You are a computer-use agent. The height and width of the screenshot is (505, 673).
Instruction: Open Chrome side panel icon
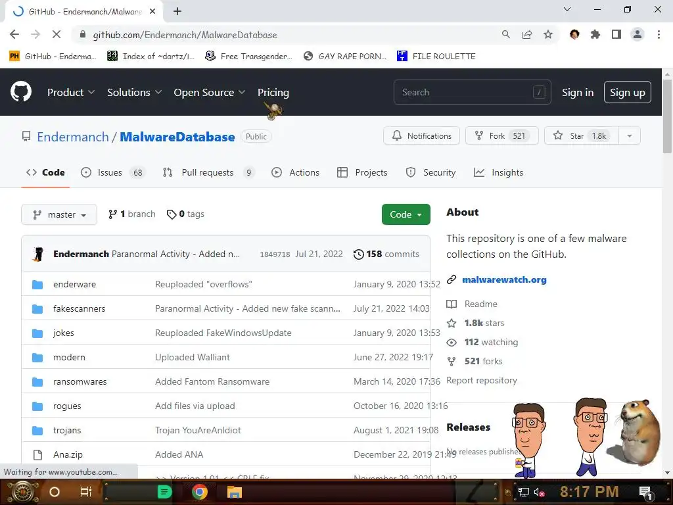click(616, 34)
